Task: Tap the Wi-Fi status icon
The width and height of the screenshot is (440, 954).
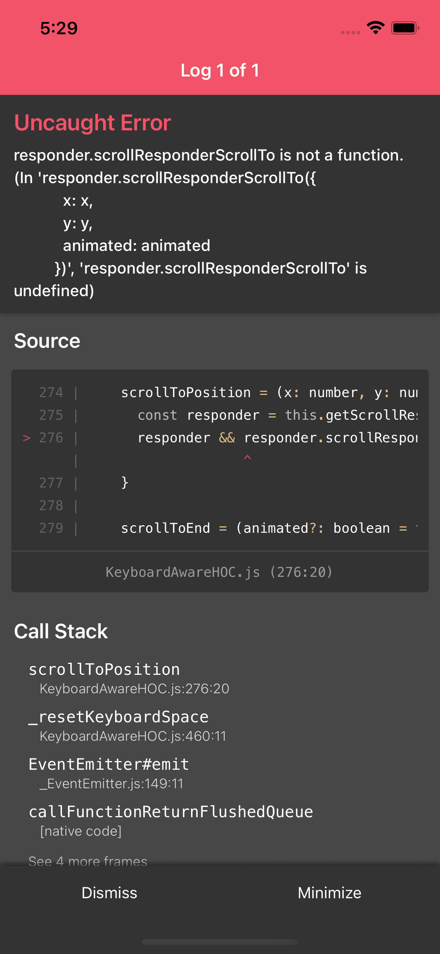Action: coord(375,28)
